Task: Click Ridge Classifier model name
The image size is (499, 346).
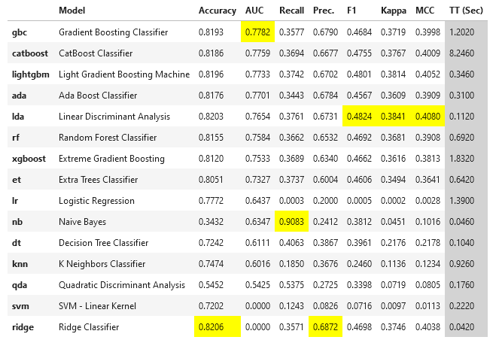Action: point(89,327)
